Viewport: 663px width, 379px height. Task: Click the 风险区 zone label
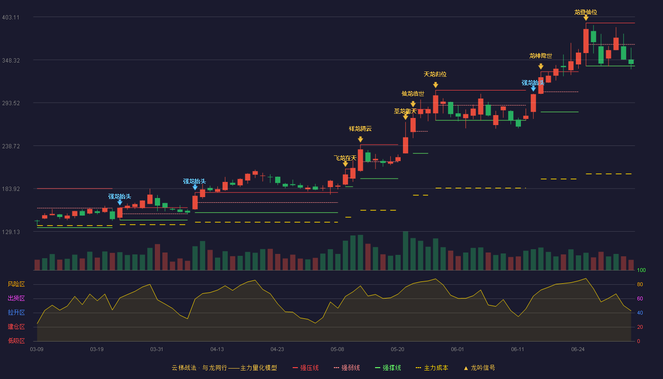[x=16, y=284]
